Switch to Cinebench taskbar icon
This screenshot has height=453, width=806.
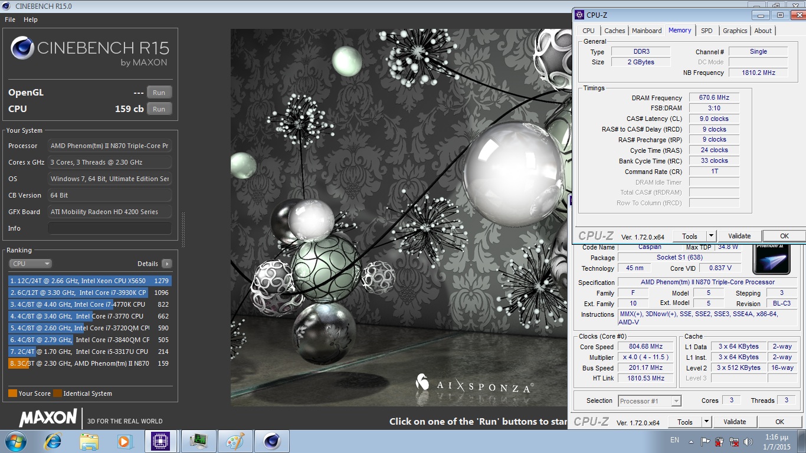click(x=272, y=441)
